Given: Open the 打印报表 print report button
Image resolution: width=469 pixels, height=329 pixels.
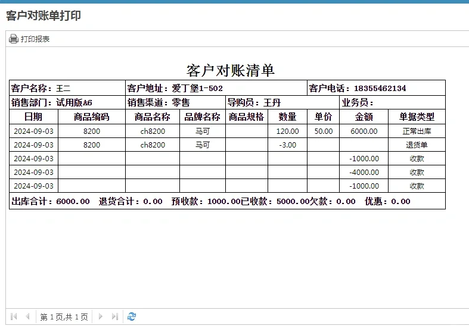Looking at the screenshot, I should 29,39.
